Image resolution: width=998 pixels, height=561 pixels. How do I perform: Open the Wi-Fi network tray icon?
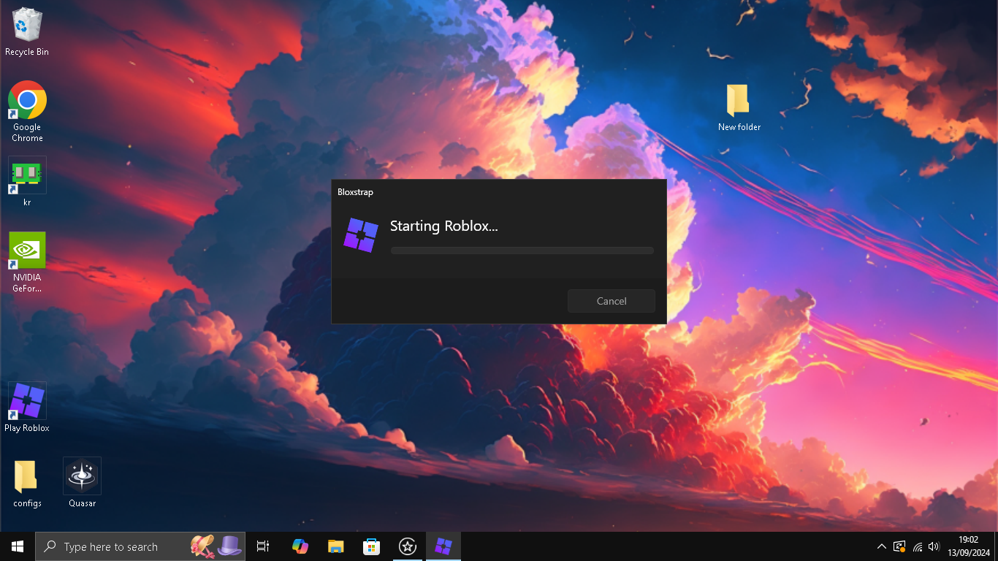(x=918, y=546)
